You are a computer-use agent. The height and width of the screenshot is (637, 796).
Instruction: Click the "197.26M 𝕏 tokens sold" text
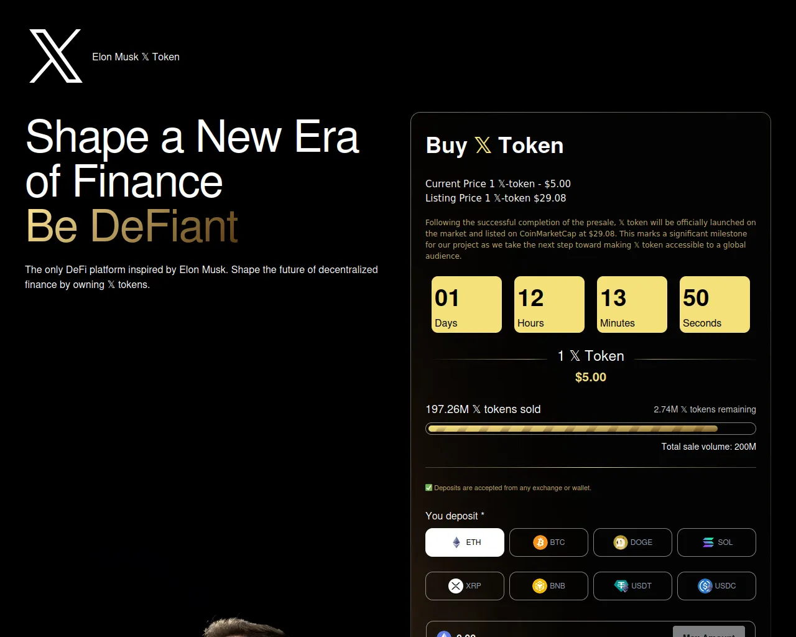[x=483, y=409]
